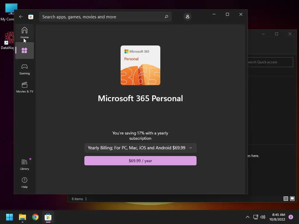Open the Movies & TV section
The height and width of the screenshot is (224, 299).
tap(25, 87)
